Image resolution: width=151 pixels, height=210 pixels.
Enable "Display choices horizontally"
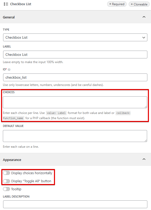coord(6,173)
